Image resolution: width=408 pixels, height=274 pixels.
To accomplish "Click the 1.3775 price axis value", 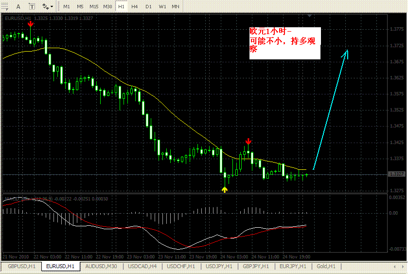I will (397, 29).
